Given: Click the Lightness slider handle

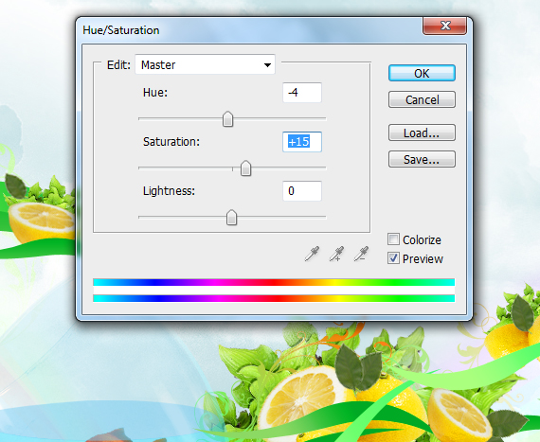Looking at the screenshot, I should (231, 218).
